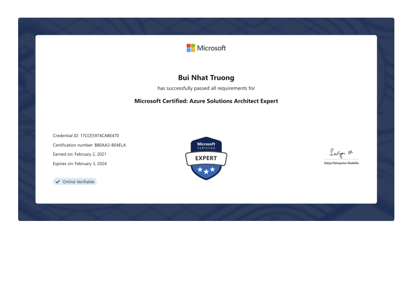Select the name Bui Nhat Truong
412x291 pixels.
click(206, 77)
